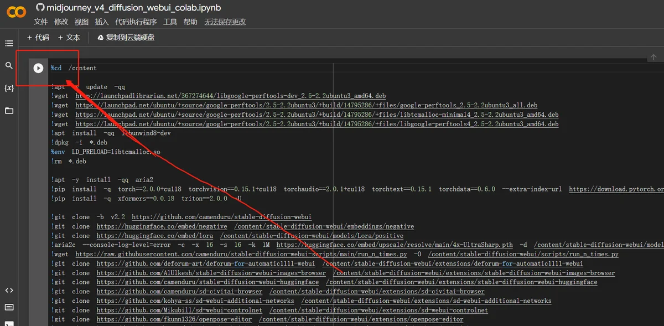Open the table of contents sidebar icon

tap(9, 43)
